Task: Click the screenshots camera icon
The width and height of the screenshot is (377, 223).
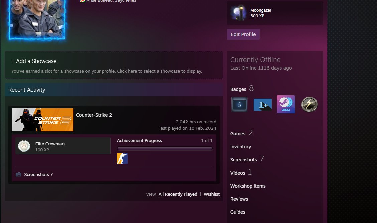Action: [18, 174]
